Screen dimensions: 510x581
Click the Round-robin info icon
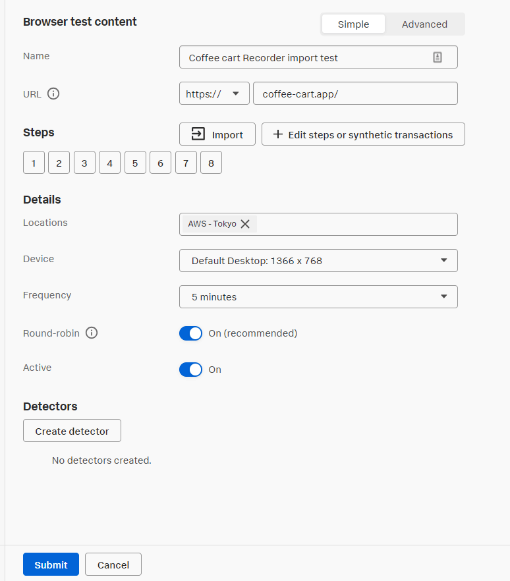click(x=92, y=333)
